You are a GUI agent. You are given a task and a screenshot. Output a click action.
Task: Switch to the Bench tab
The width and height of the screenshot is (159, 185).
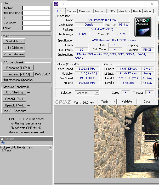[x=137, y=11]
